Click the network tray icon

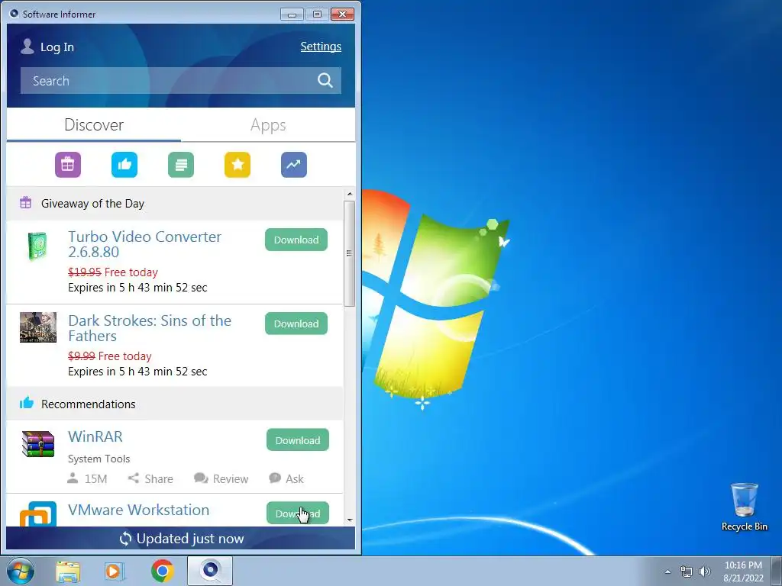click(687, 572)
